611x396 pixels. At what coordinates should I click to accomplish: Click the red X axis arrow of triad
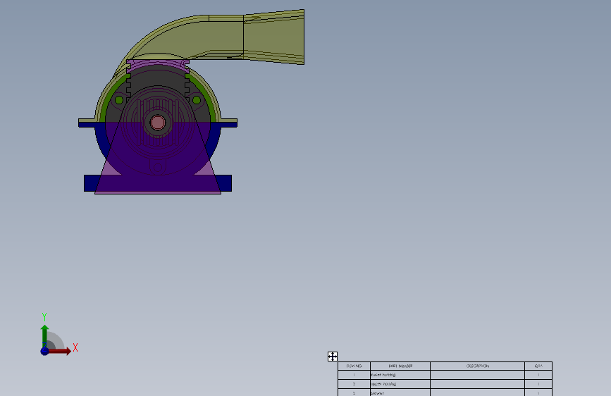(60, 351)
